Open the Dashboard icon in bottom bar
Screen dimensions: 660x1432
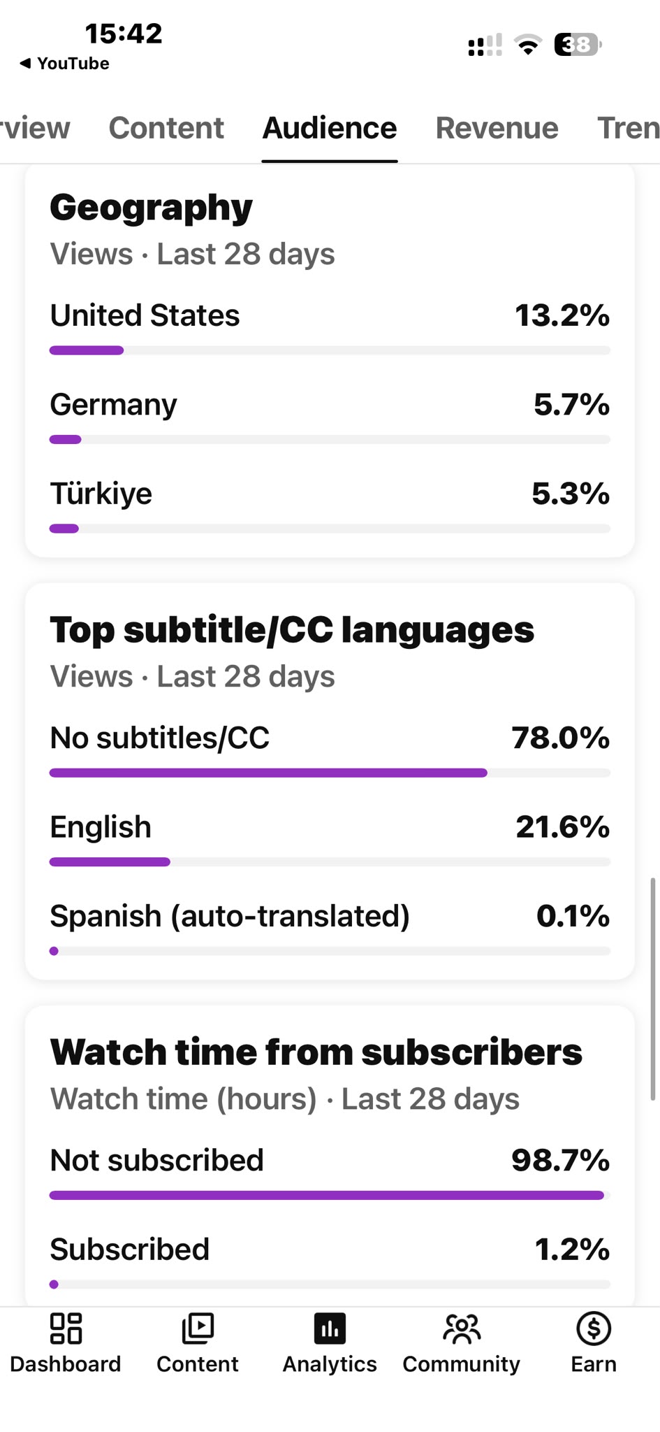pos(66,1328)
